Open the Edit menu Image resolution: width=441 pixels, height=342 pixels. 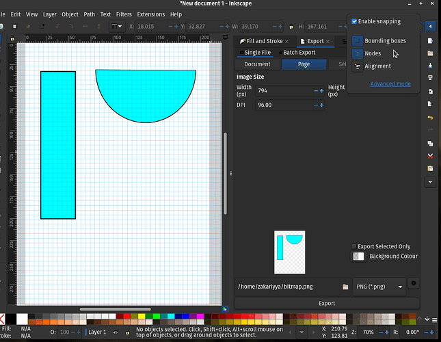(16, 14)
